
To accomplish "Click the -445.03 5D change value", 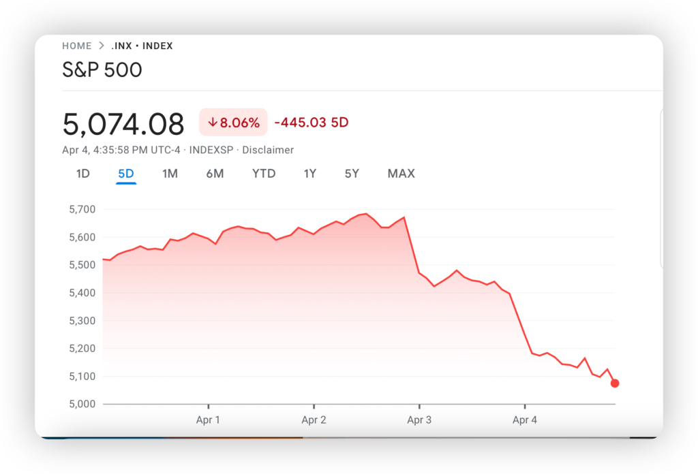I will click(312, 123).
